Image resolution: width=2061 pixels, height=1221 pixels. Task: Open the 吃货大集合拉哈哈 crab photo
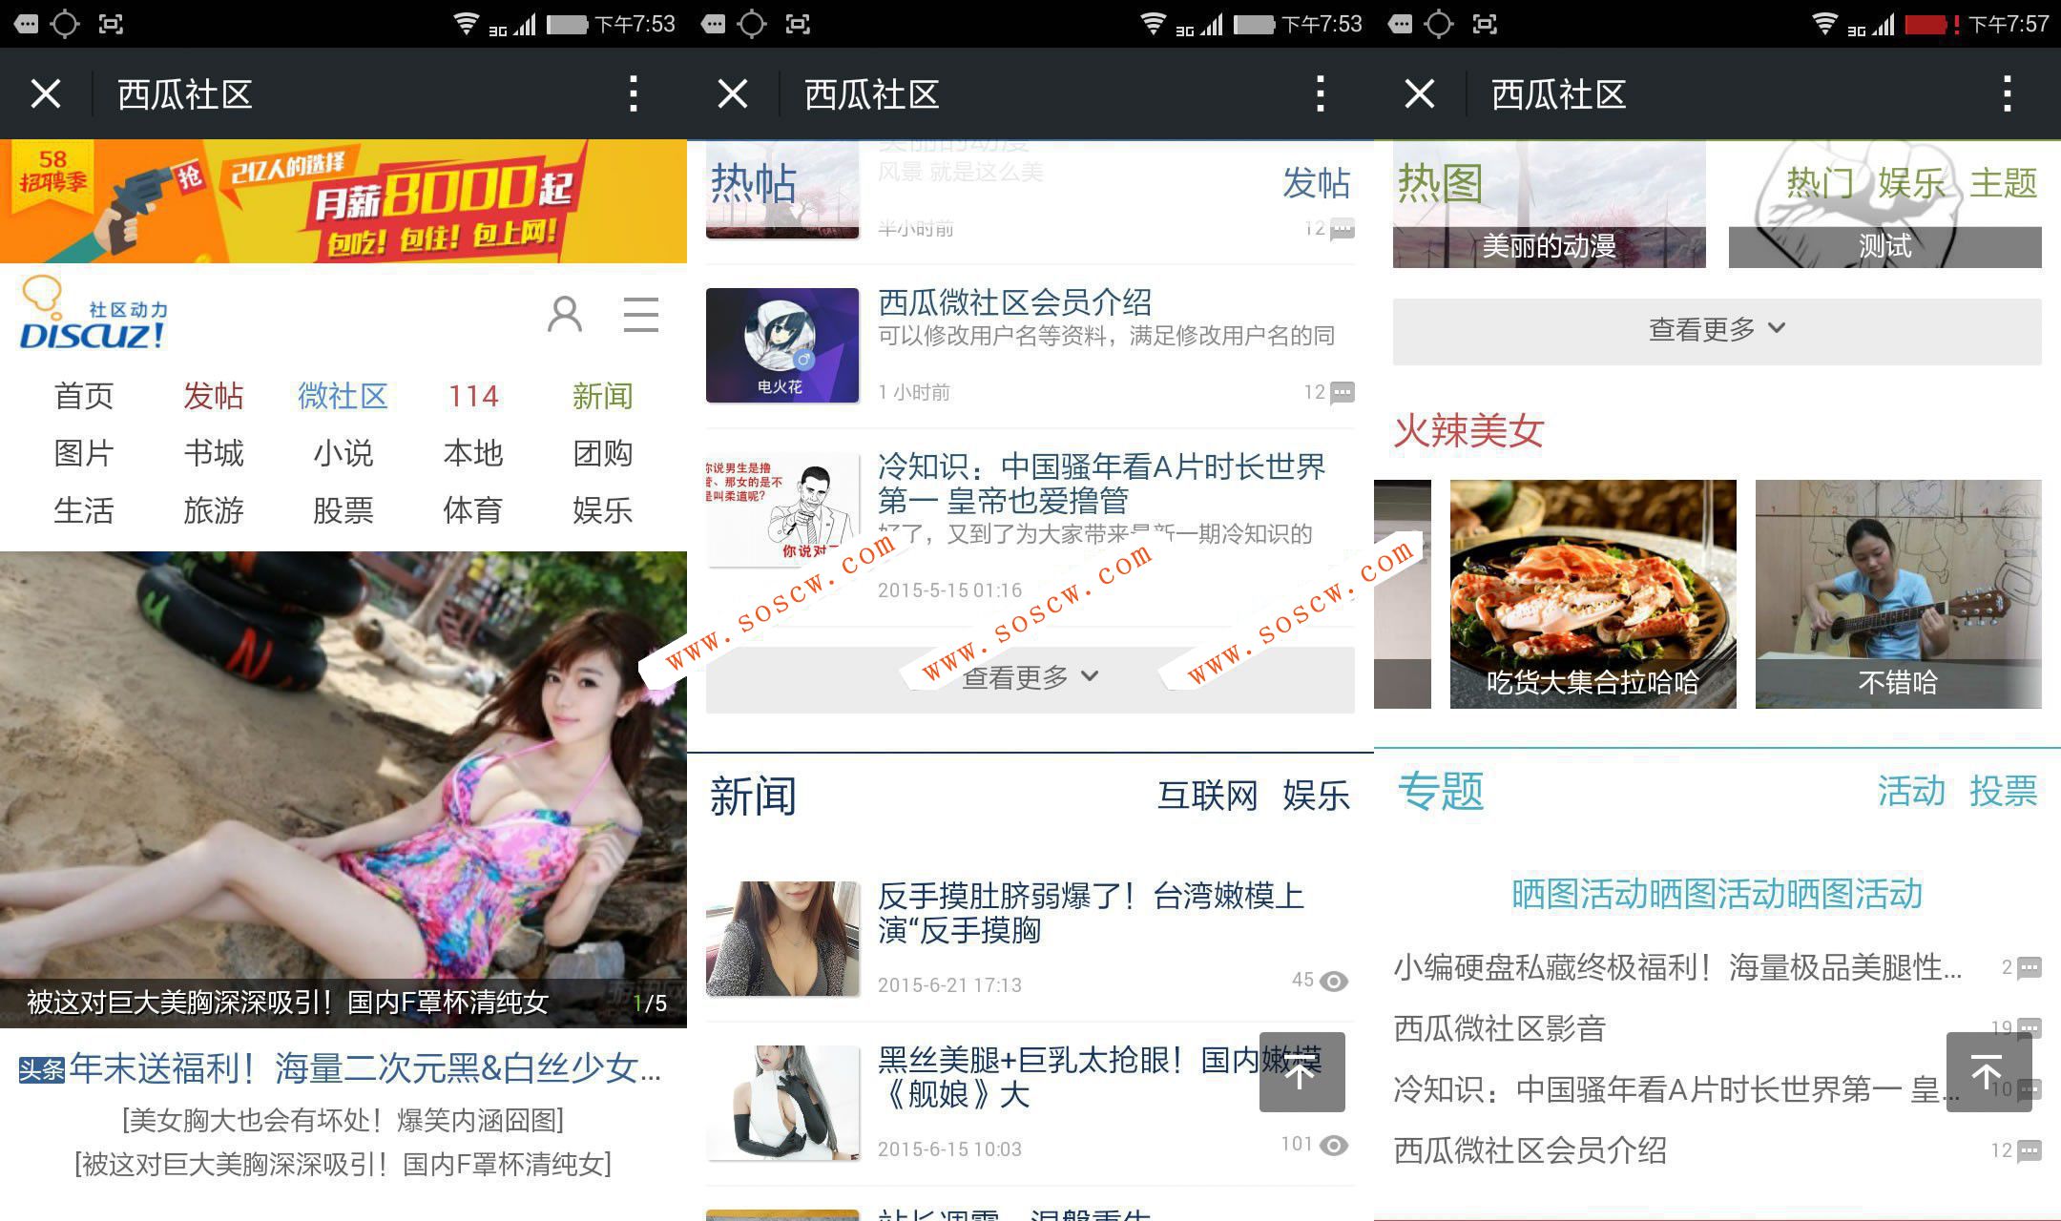point(1593,594)
